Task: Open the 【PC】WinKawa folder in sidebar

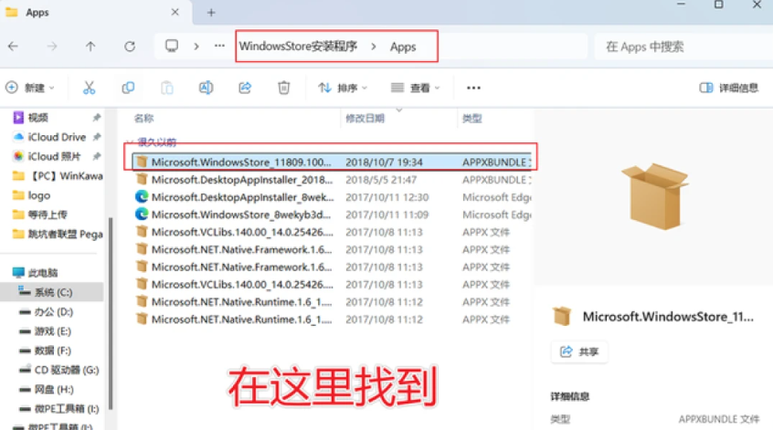Action: tap(58, 176)
